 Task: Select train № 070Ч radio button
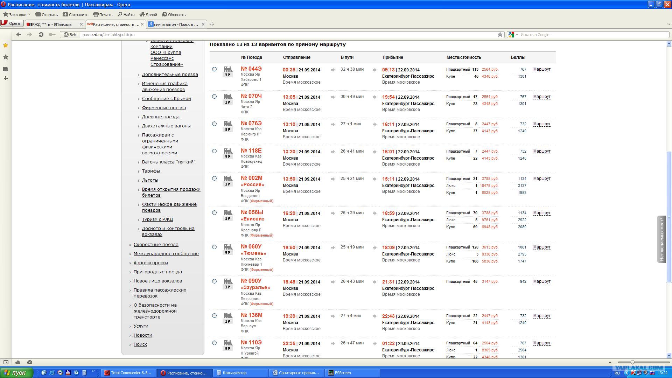pyautogui.click(x=214, y=97)
